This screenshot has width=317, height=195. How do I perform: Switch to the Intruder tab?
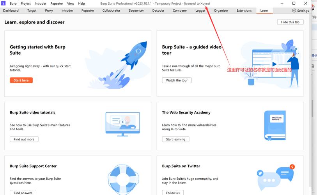[x=67, y=11]
